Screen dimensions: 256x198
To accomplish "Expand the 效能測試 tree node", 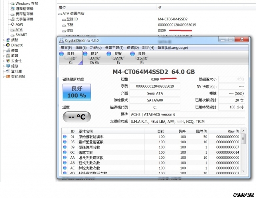I will coord(4,76).
